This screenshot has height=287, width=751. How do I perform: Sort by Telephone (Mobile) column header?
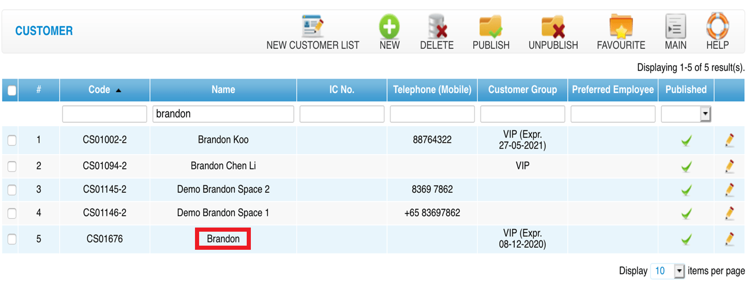432,90
